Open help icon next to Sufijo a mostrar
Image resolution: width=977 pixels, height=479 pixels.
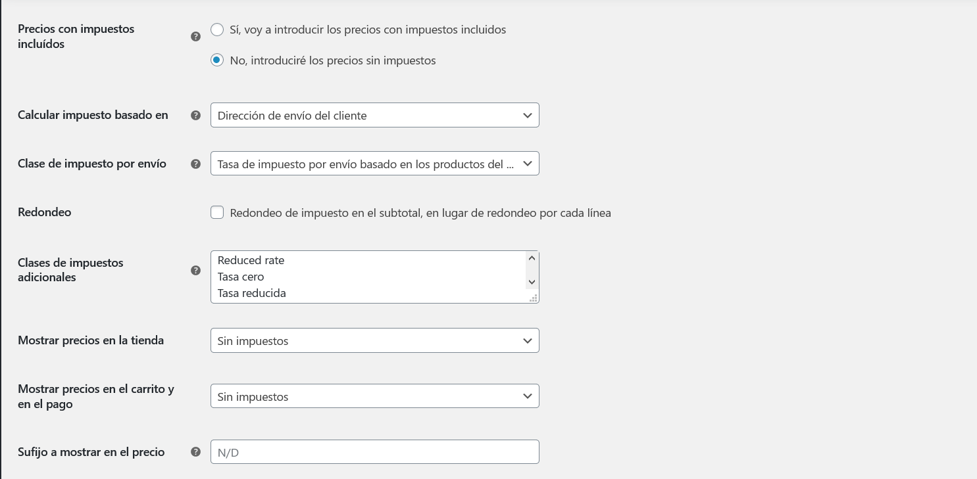coord(195,452)
